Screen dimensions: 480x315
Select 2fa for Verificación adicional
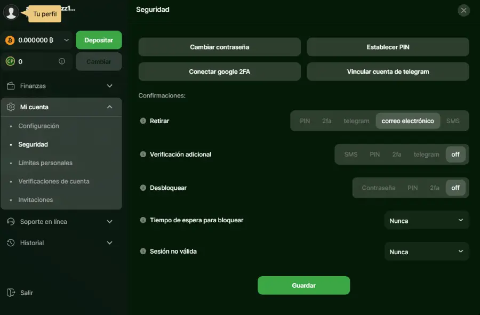tap(397, 155)
